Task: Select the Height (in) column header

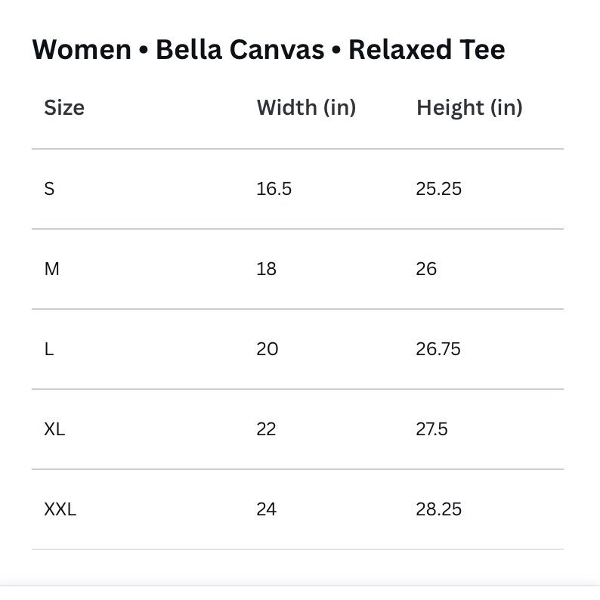Action: coord(469,107)
